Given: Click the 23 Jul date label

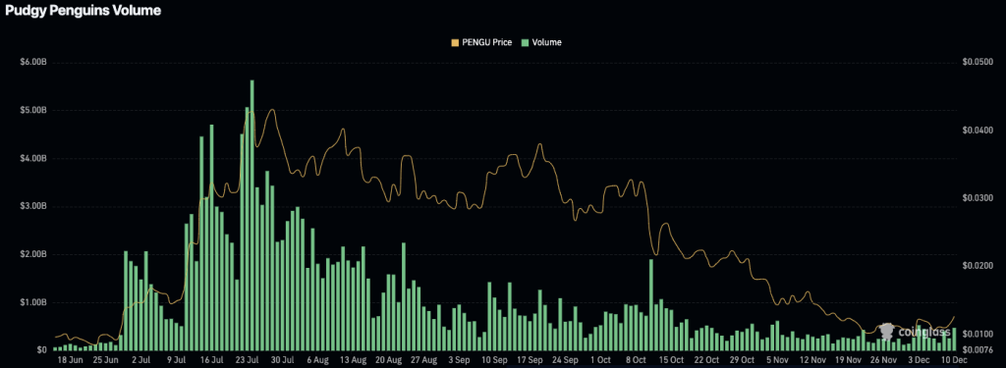Looking at the screenshot, I should (x=248, y=360).
